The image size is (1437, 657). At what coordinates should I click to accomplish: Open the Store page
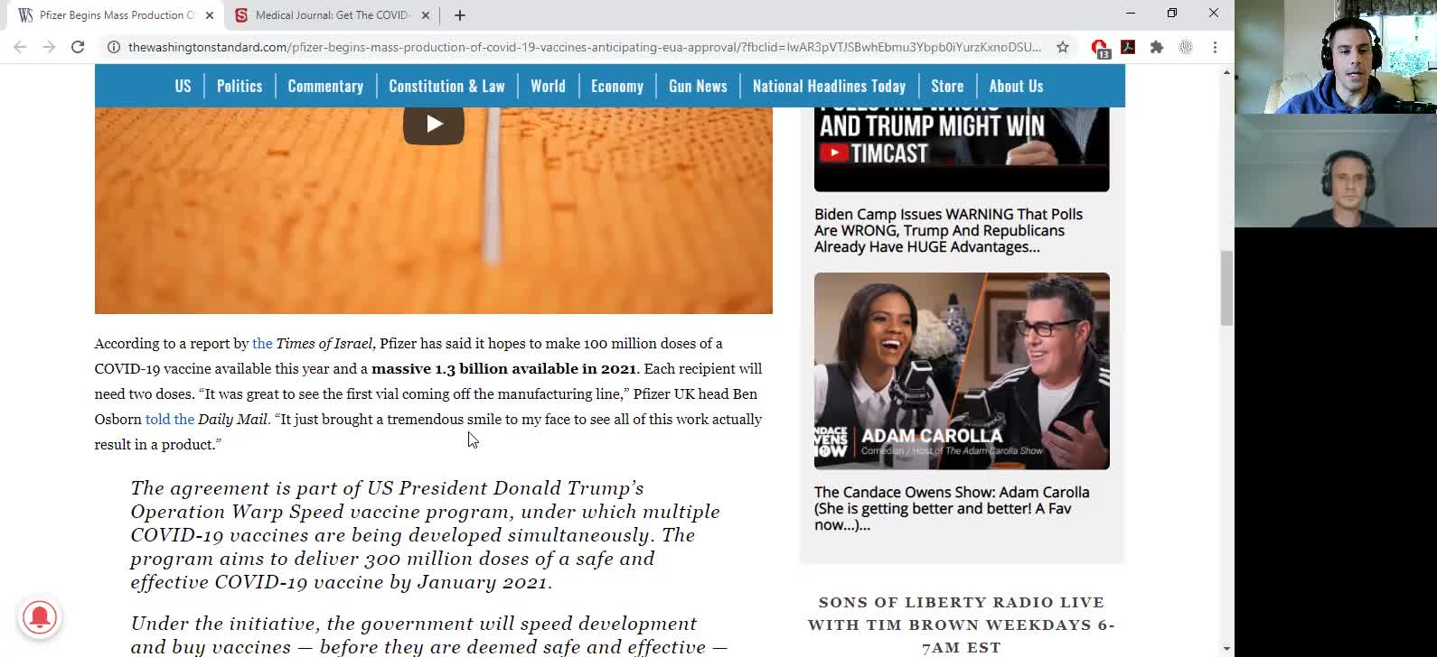coord(947,87)
